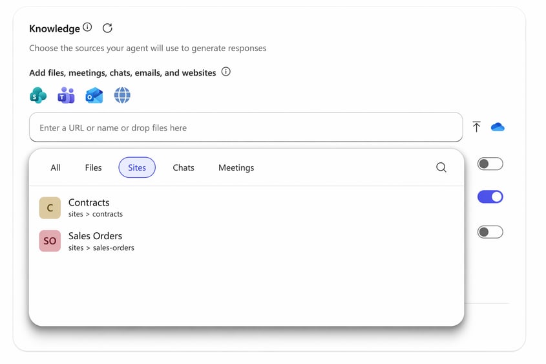Click the Sales Orders SO avatar

[x=50, y=241]
